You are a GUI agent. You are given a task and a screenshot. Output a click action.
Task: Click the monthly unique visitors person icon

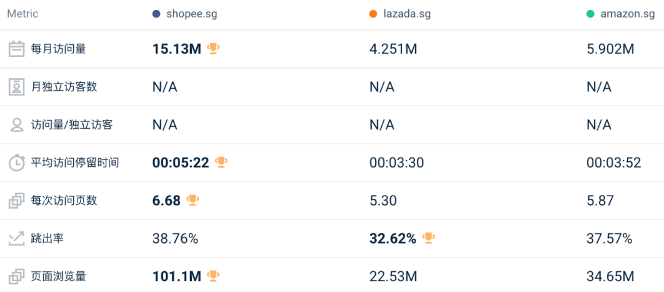pos(17,87)
